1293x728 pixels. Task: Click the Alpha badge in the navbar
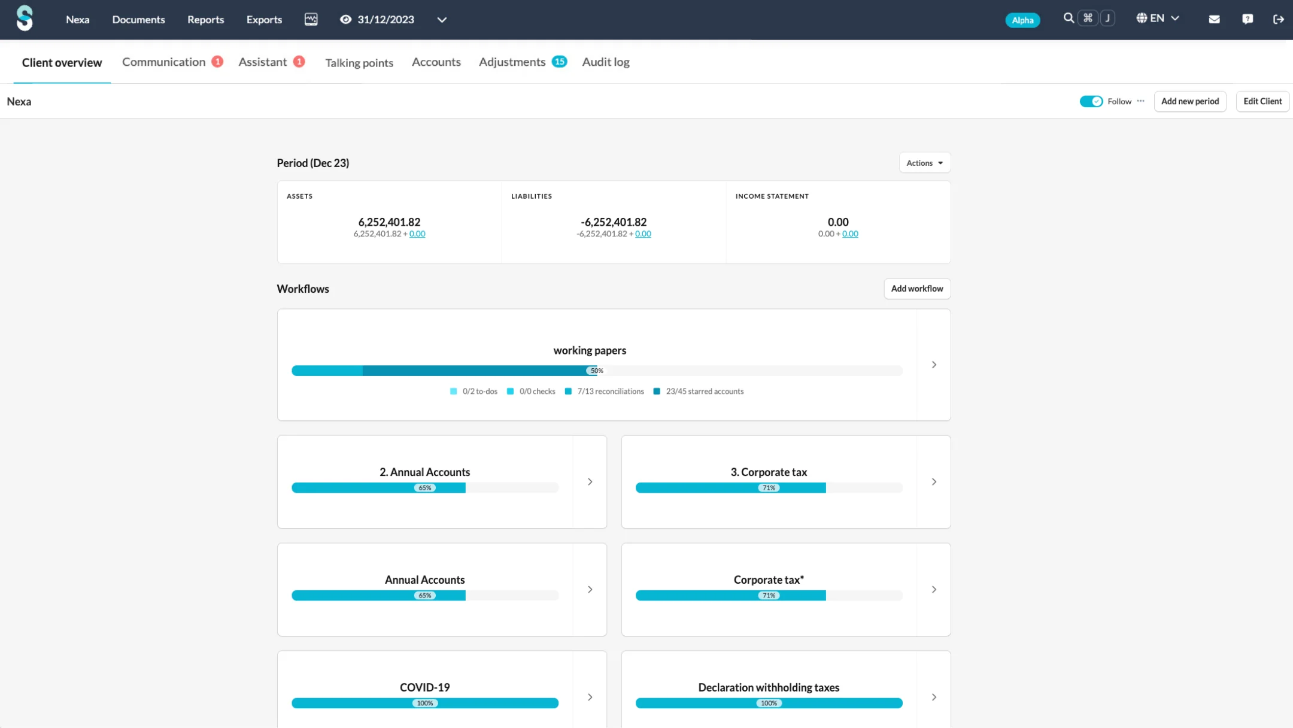coord(1022,20)
